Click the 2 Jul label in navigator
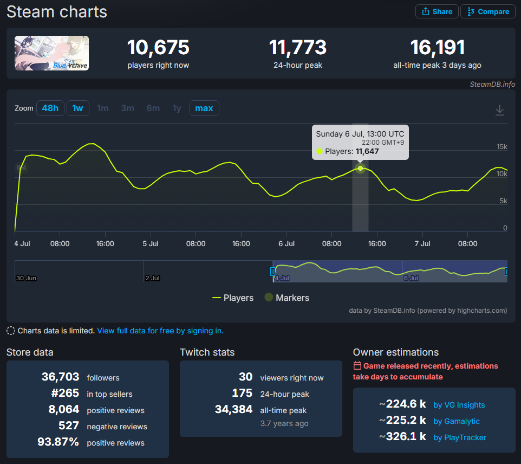Viewport: 521px width, 464px height. [x=153, y=278]
